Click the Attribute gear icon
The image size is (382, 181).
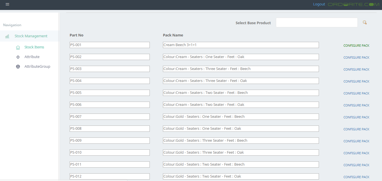pos(18,57)
